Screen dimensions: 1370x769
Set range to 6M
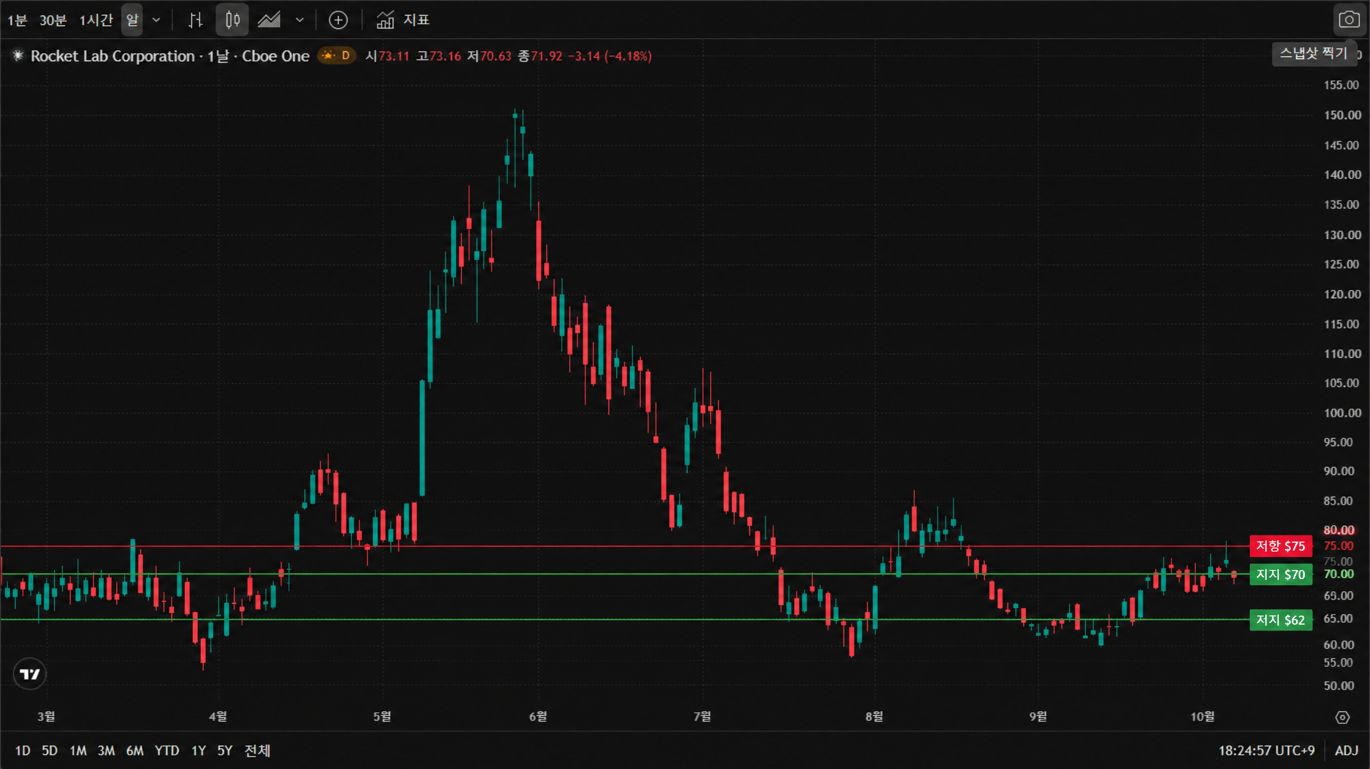(135, 750)
